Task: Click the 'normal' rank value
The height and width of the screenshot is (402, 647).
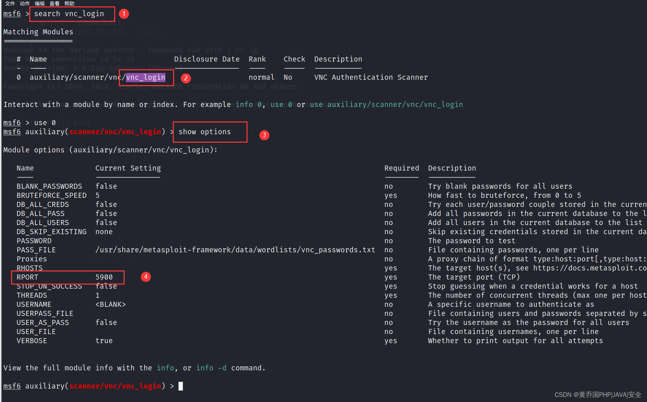Action: (262, 77)
